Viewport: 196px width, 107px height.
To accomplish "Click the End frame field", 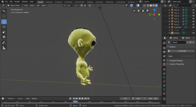I will (154, 98).
